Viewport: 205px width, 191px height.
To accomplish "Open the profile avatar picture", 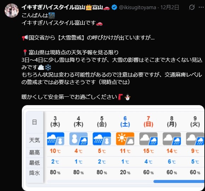I will click(12, 11).
